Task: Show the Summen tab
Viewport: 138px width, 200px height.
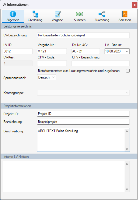Action: click(x=80, y=16)
